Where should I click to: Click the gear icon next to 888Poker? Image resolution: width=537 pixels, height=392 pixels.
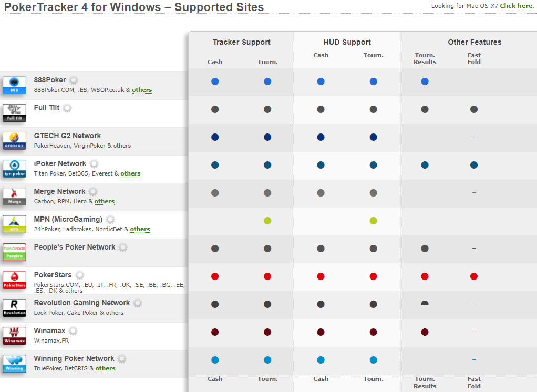[x=73, y=80]
